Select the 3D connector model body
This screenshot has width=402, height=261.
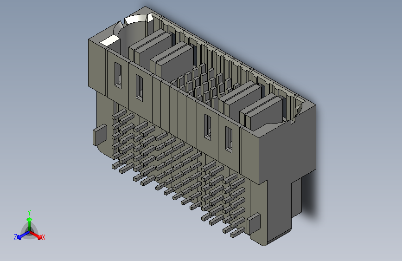pyautogui.click(x=202, y=126)
